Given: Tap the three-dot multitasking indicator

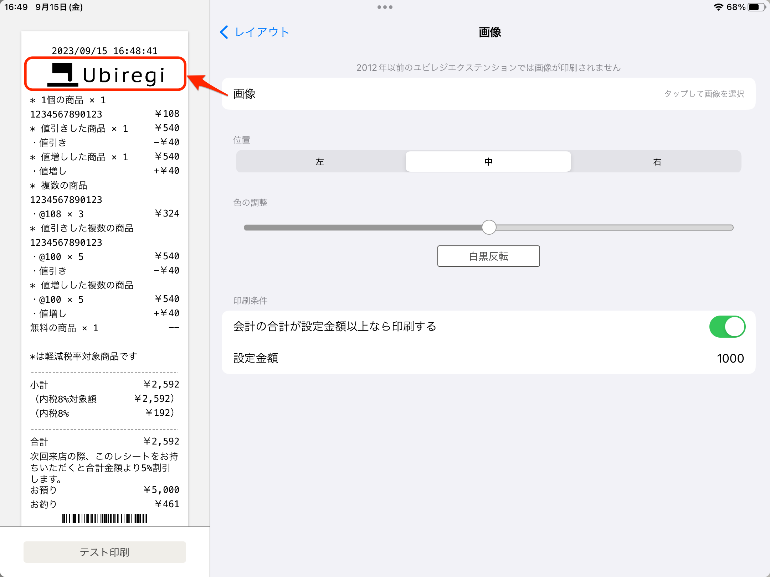Looking at the screenshot, I should 385,7.
